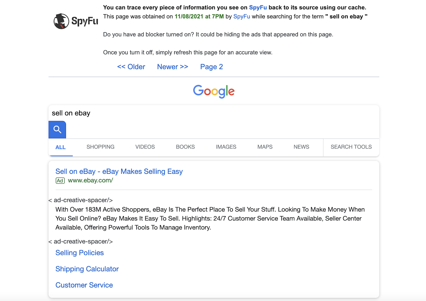Viewport: 426px width, 301px height.
Task: Open the Selling Policies sitelink
Action: [80, 253]
